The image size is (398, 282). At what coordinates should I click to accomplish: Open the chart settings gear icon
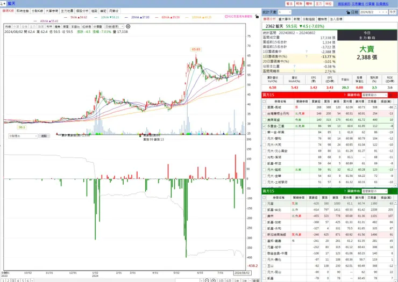(x=128, y=26)
